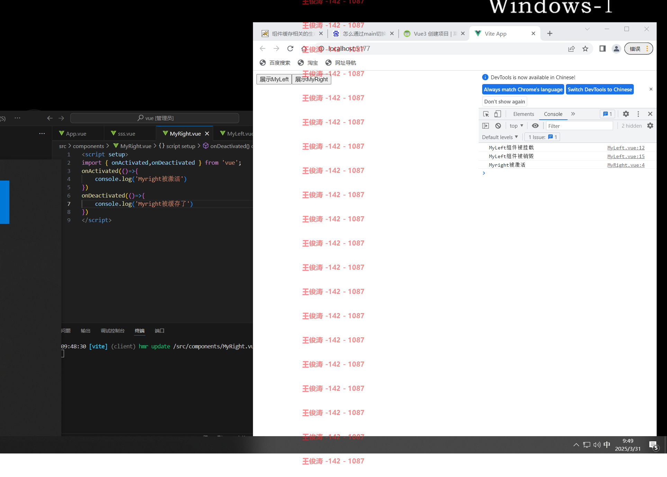This screenshot has height=477, width=667.
Task: Switch to the Console panel
Action: pos(553,114)
